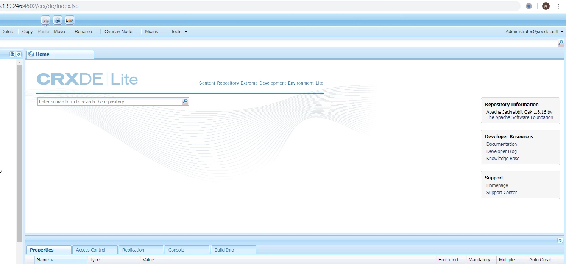Click the Protected column header
The image size is (566, 264).
(x=451, y=260)
